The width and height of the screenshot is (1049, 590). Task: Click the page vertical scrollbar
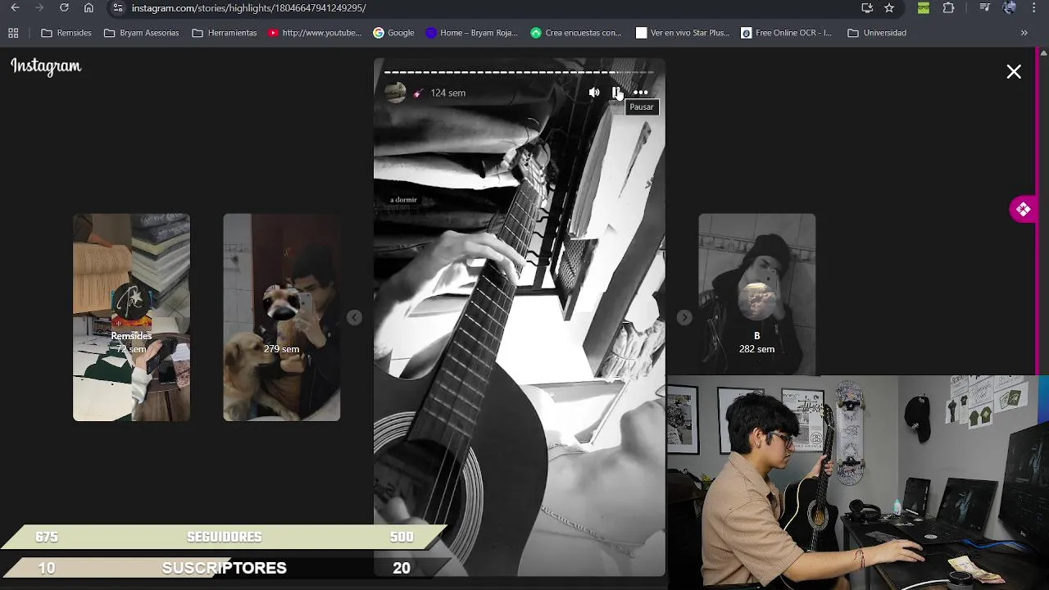point(1043,320)
